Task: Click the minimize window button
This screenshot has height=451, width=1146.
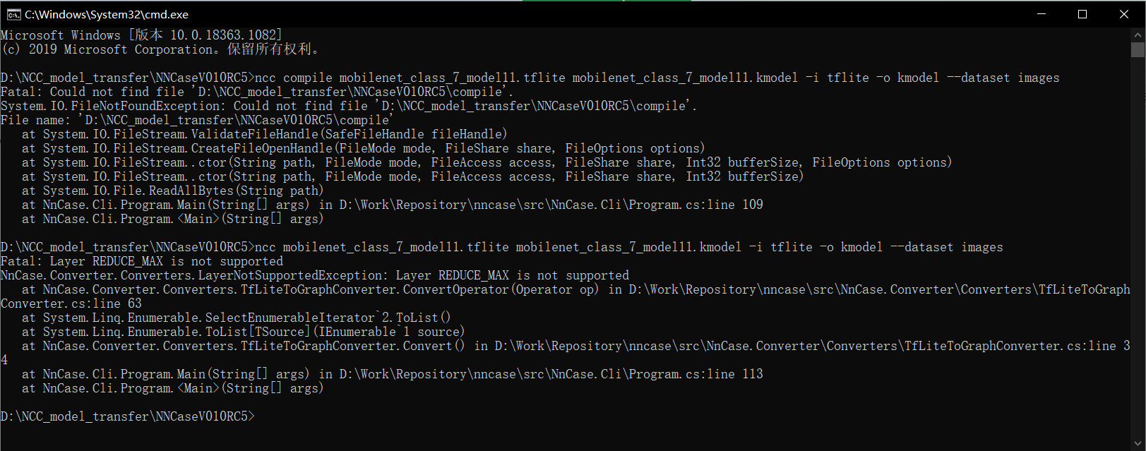Action: click(1042, 13)
